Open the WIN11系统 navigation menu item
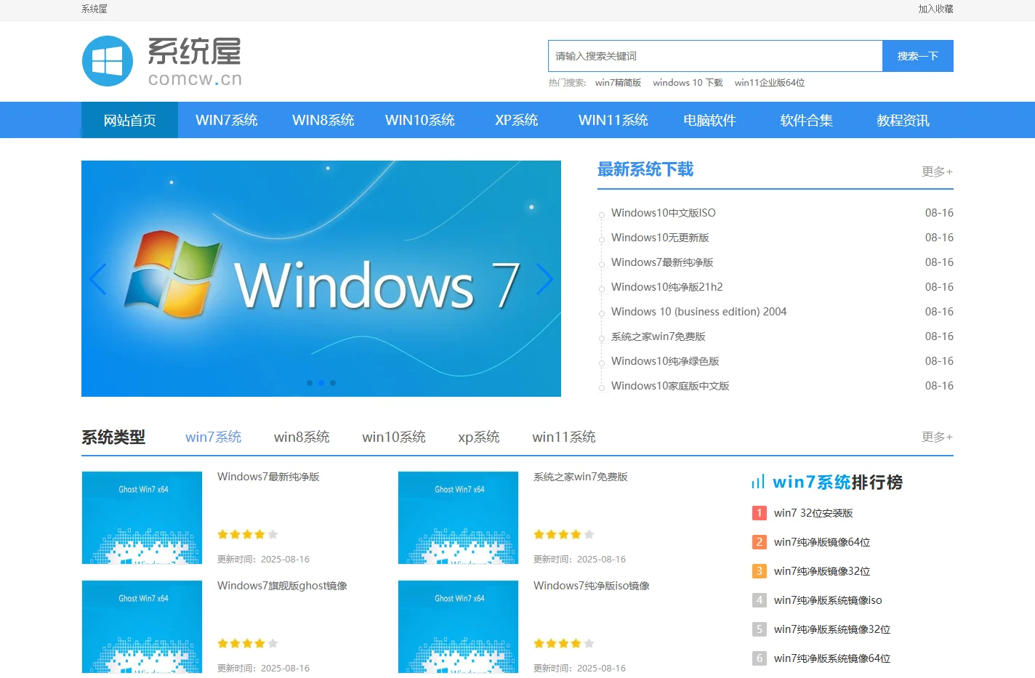1035x678 pixels. coord(613,120)
